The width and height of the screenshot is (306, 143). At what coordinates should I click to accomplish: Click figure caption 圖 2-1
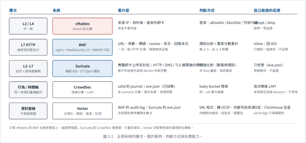click(153, 136)
